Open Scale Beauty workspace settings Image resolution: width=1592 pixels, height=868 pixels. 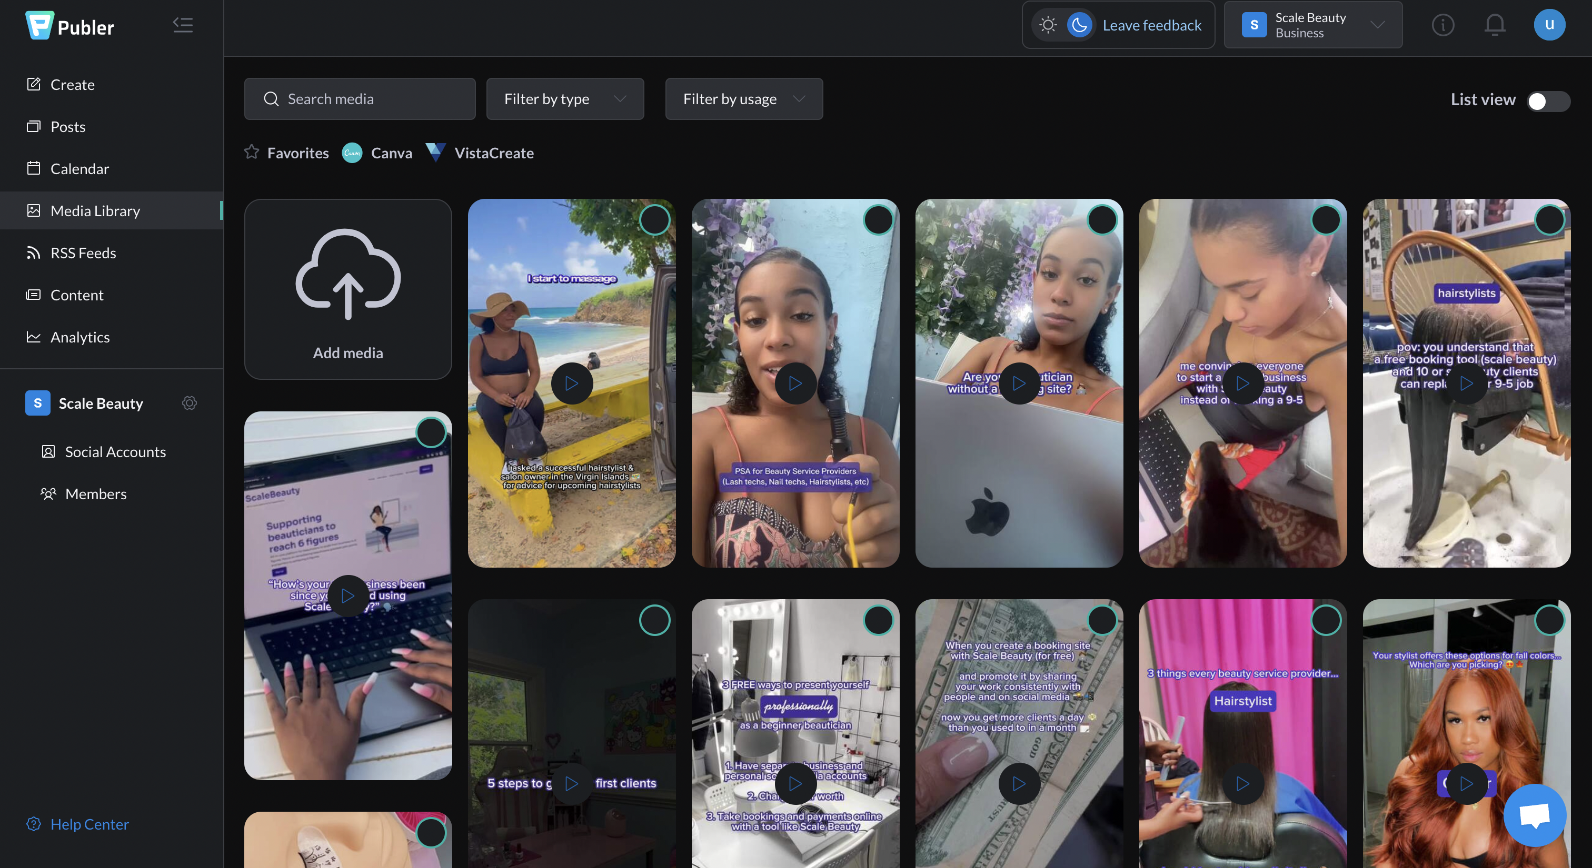(x=188, y=403)
